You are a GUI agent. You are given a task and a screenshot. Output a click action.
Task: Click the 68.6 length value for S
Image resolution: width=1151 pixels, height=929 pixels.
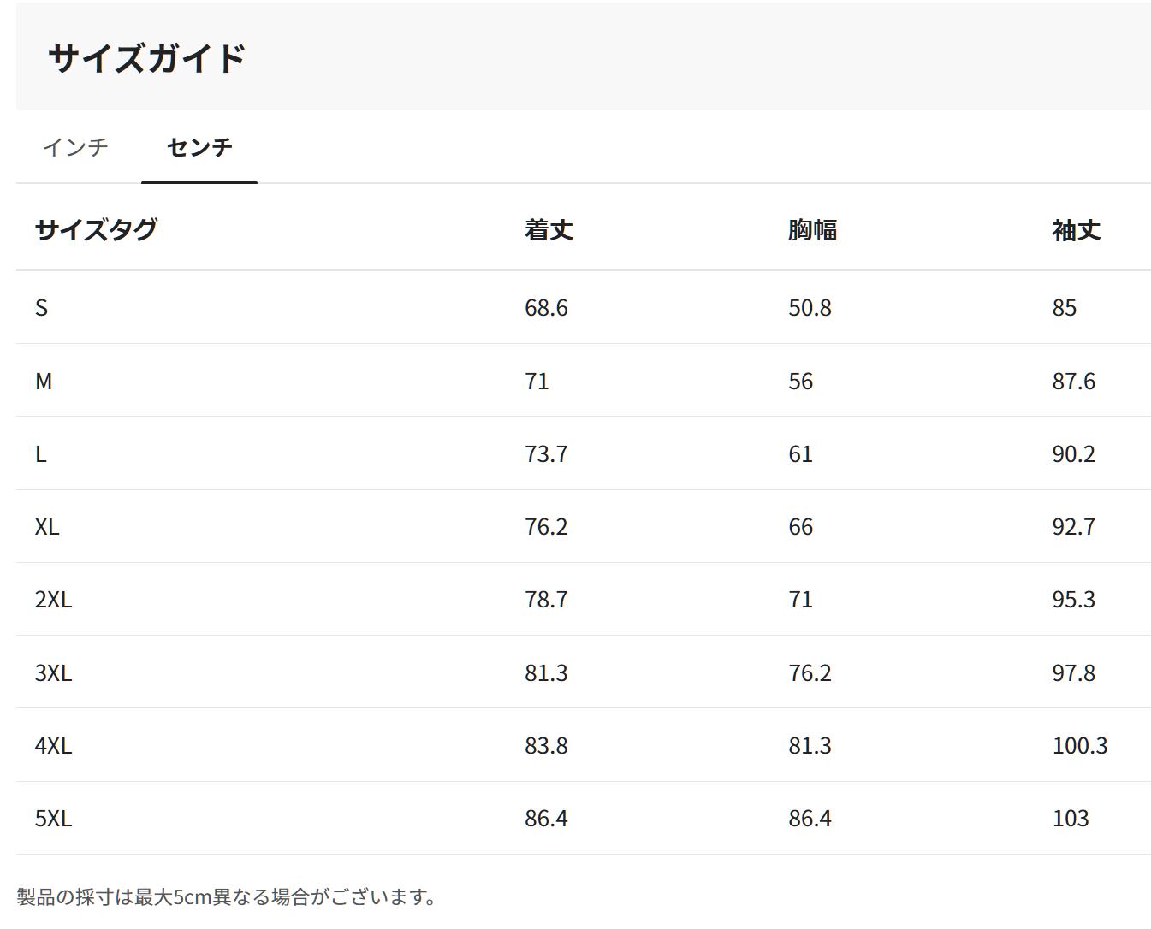(546, 308)
